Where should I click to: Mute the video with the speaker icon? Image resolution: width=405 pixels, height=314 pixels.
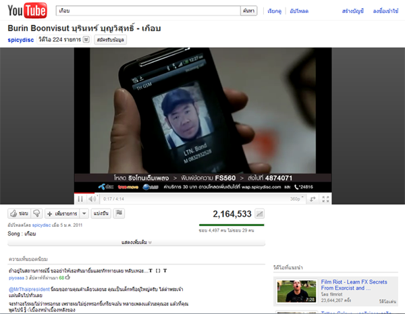[x=92, y=199]
